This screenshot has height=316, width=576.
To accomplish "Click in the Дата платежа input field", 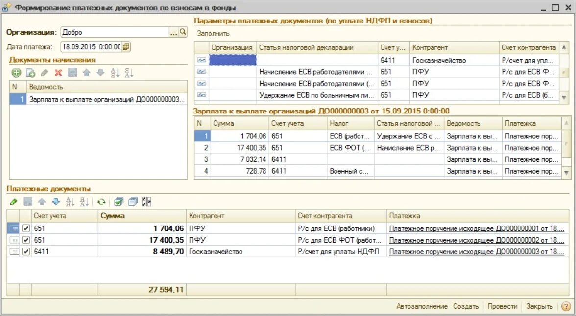I will tap(91, 46).
